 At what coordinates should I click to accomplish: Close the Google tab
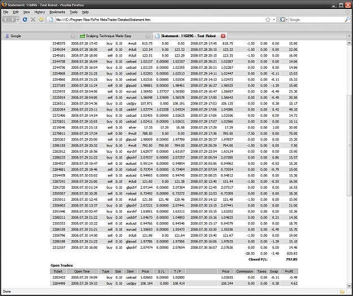click(x=72, y=36)
